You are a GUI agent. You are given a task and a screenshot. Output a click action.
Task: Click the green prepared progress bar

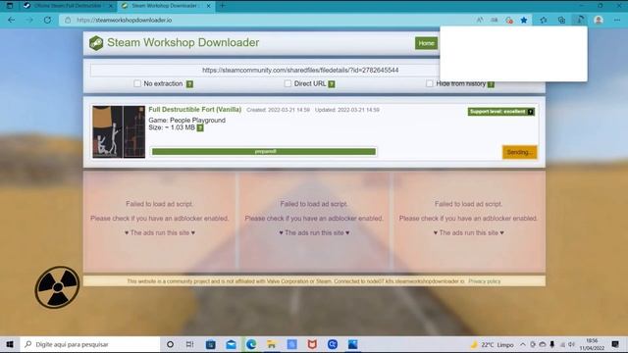tap(264, 152)
